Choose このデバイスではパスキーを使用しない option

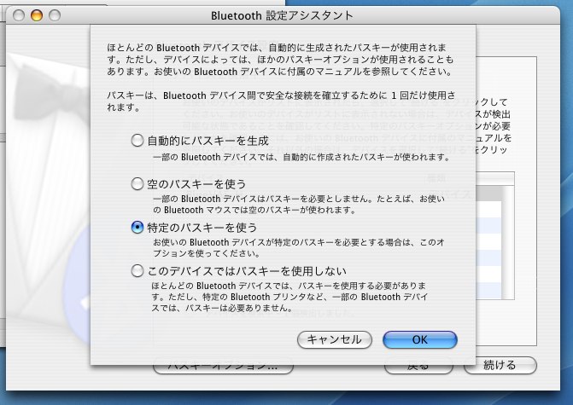point(137,271)
